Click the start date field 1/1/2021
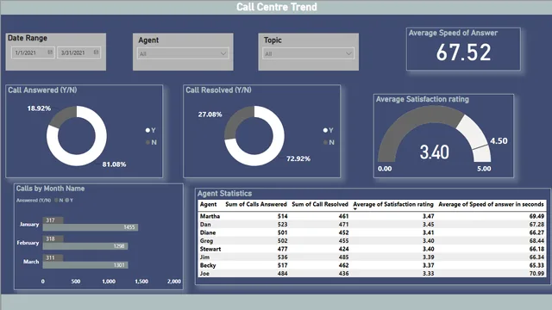Image resolution: width=552 pixels, height=310 pixels. (33, 53)
